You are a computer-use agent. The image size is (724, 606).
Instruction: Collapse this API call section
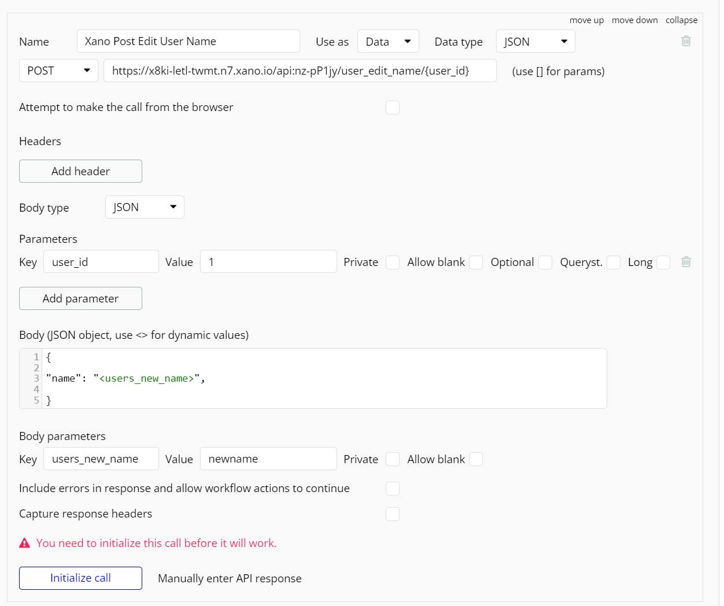tap(681, 20)
